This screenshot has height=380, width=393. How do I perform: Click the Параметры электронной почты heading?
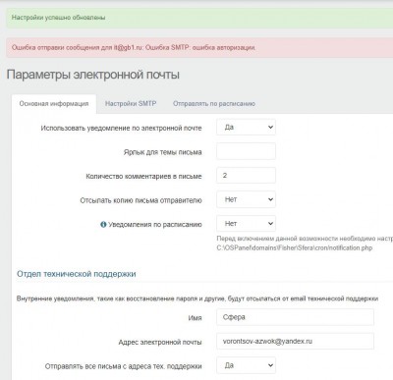click(x=93, y=75)
